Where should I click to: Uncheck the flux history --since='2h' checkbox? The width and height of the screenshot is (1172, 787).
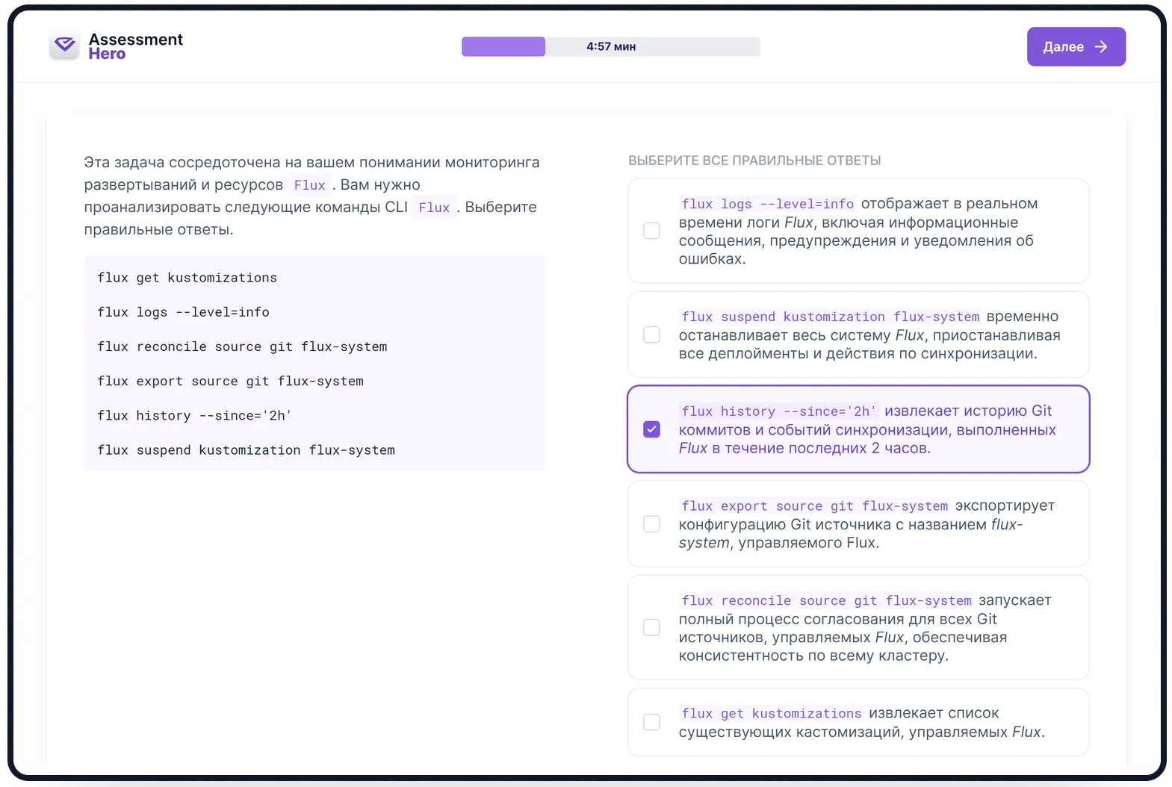(x=652, y=429)
